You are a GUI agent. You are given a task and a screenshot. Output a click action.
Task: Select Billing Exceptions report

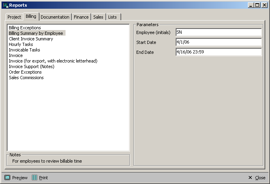[25, 28]
